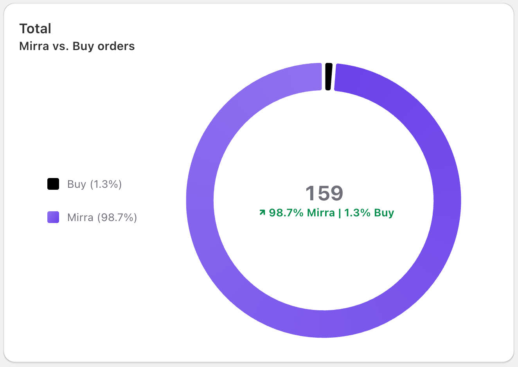Click the "Mirra vs. Buy orders" subtitle

pyautogui.click(x=77, y=46)
